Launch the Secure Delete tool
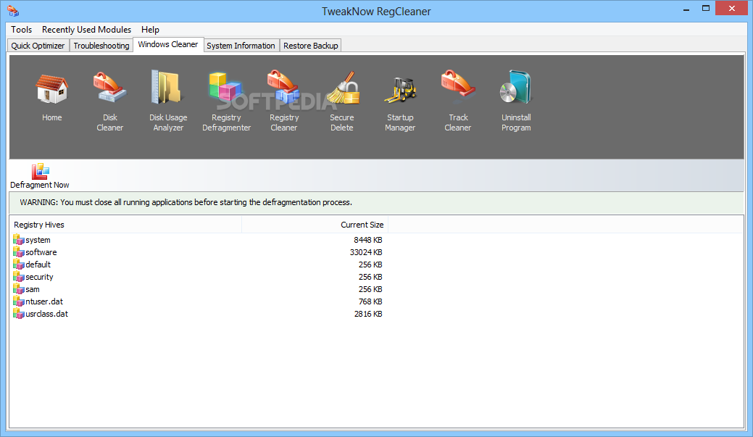Image resolution: width=753 pixels, height=437 pixels. (x=342, y=88)
